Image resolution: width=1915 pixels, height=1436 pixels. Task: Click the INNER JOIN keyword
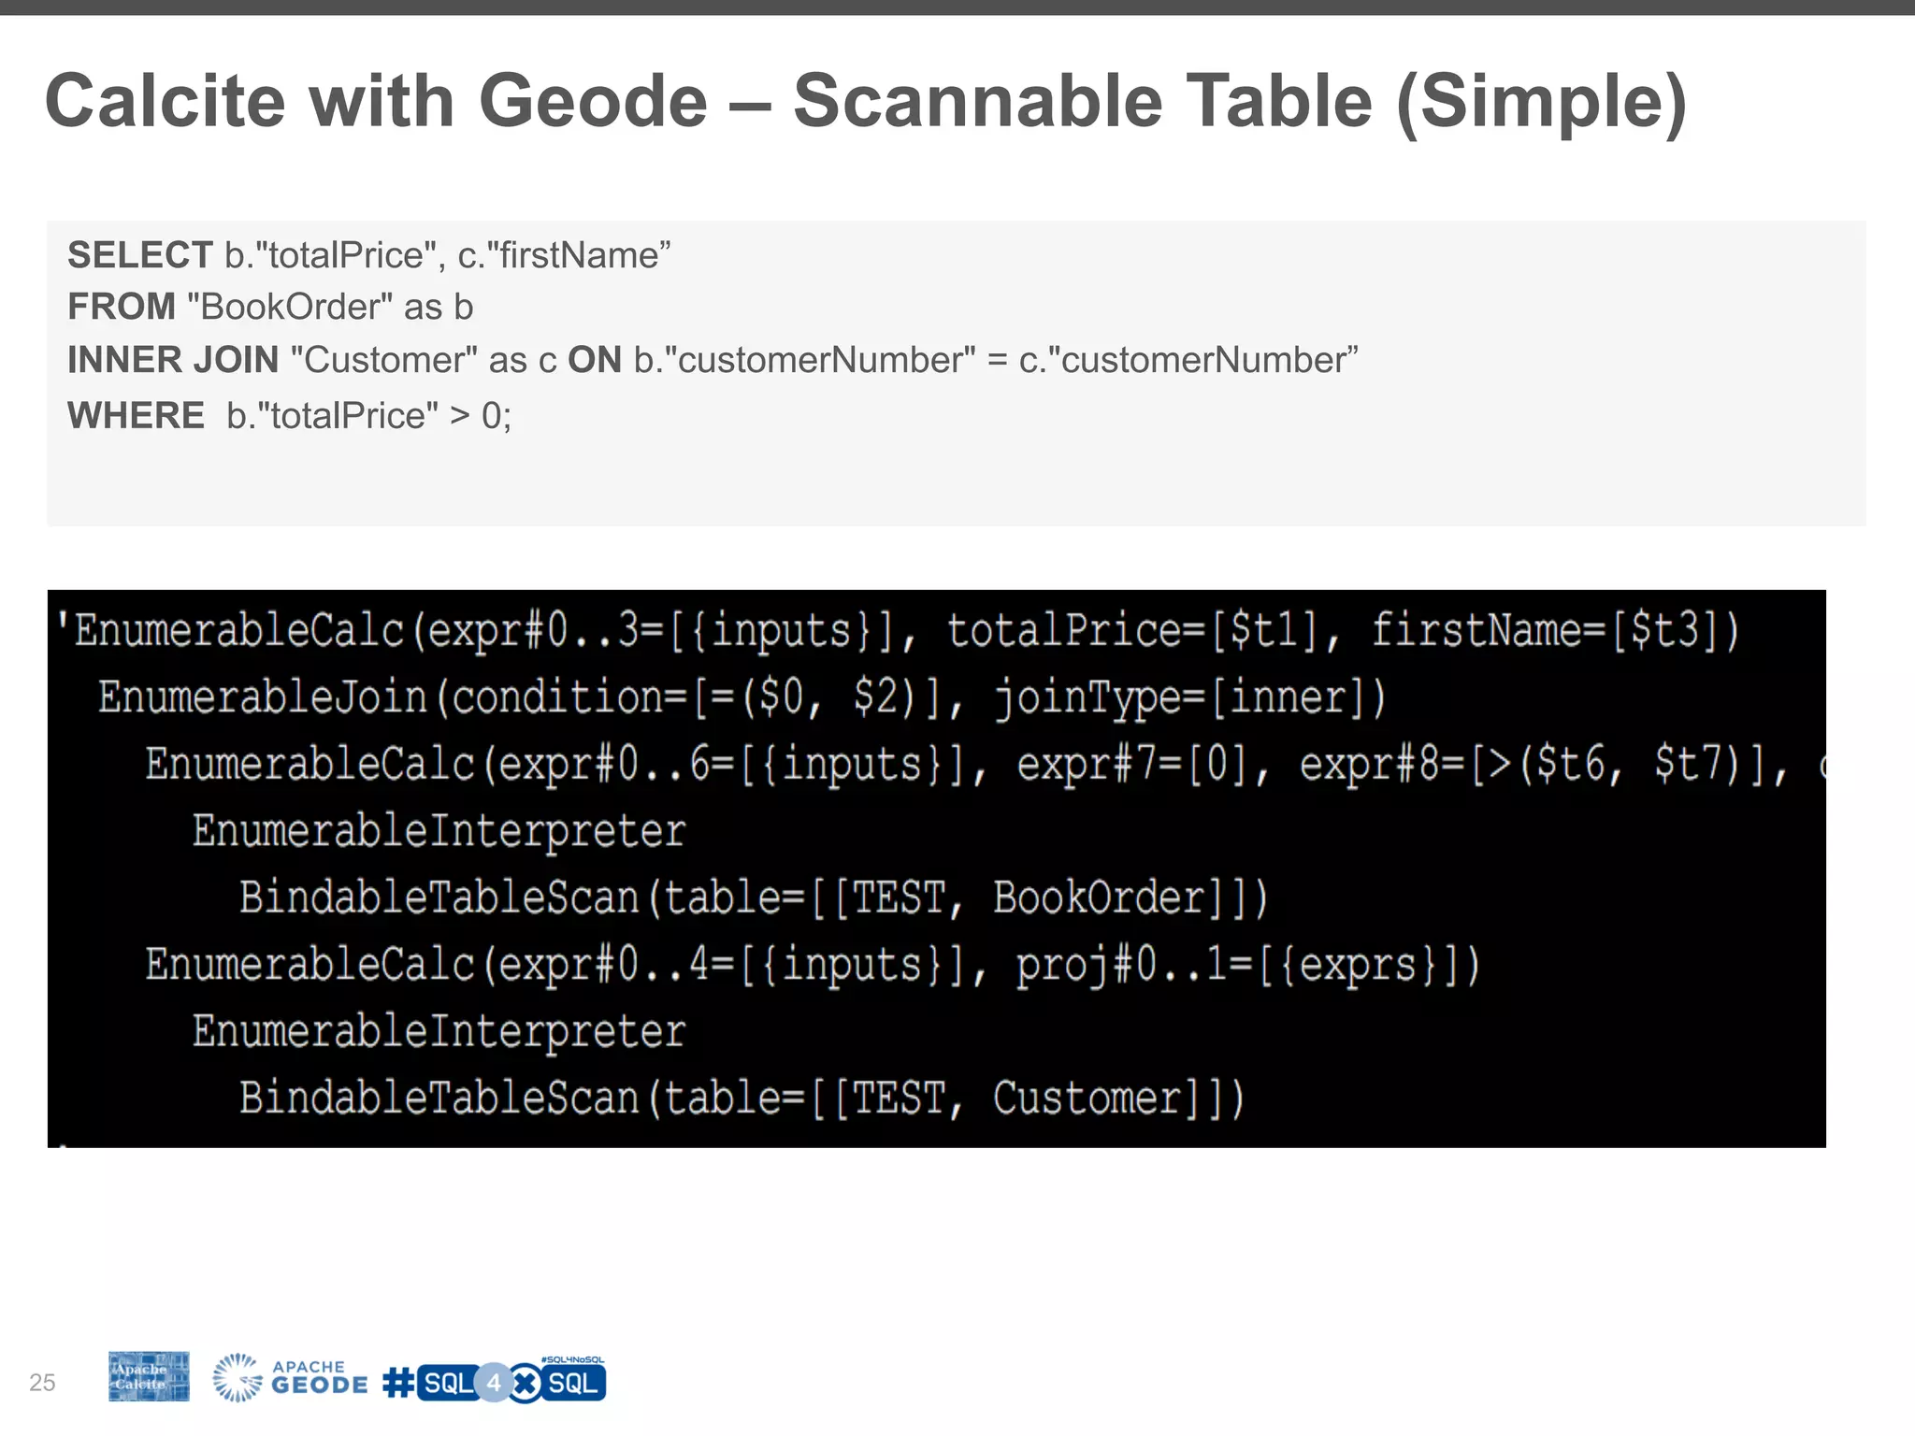pos(173,360)
